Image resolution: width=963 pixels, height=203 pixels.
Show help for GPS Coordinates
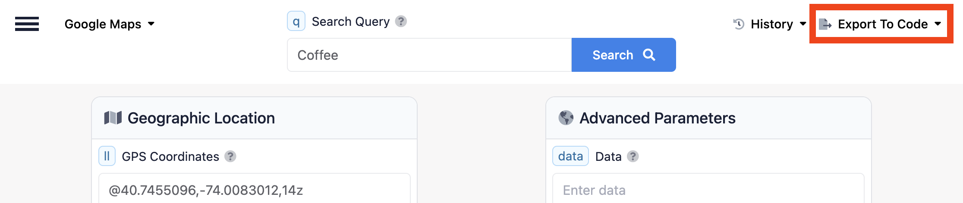click(x=230, y=157)
